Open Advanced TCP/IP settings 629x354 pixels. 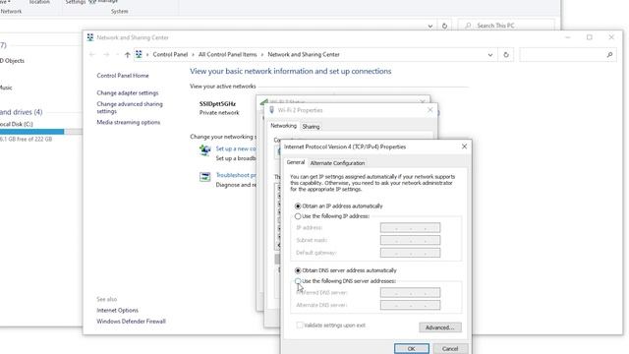point(440,327)
